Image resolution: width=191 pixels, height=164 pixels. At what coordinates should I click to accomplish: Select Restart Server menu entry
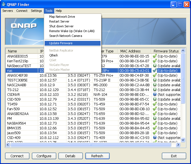(x=73, y=21)
